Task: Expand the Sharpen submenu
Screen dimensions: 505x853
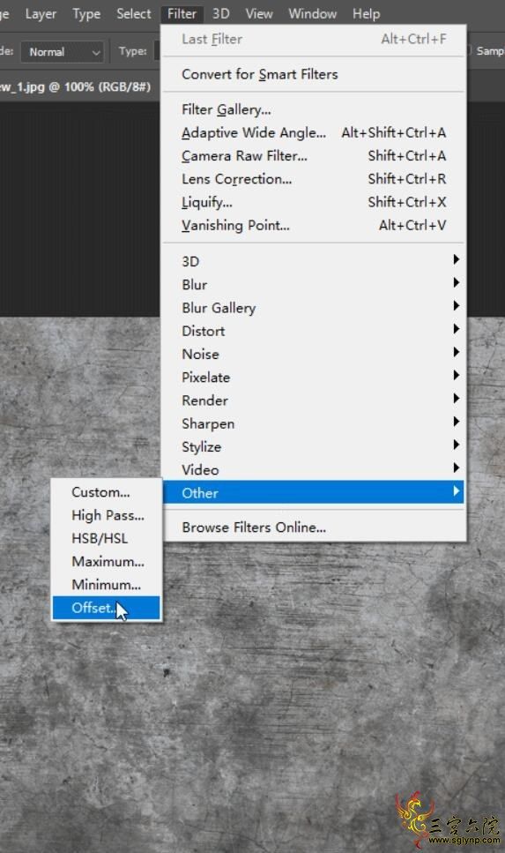Action: [314, 423]
